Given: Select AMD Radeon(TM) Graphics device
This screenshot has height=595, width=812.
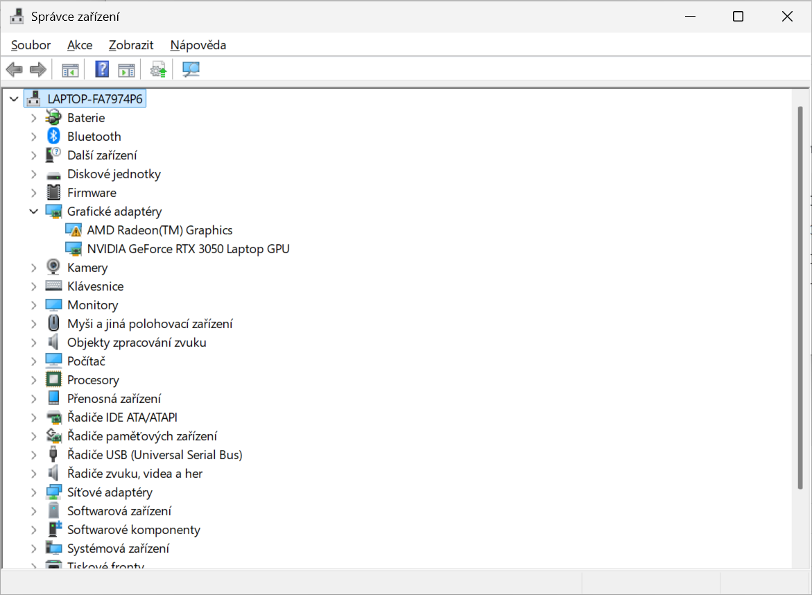Looking at the screenshot, I should coord(159,230).
